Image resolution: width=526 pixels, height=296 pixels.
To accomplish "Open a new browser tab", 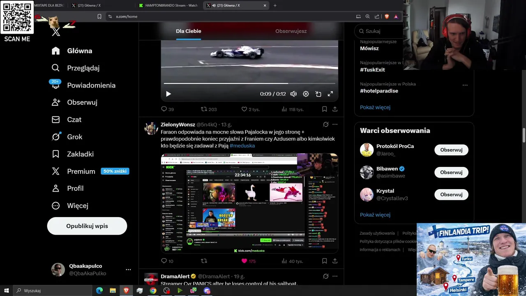I will [275, 5].
